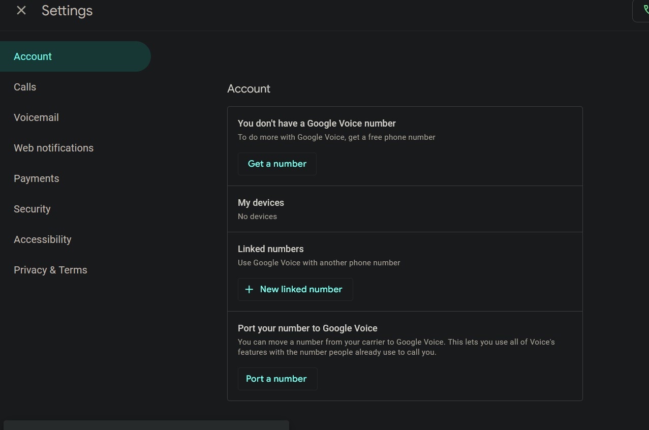Select the My devices heading
649x430 pixels.
point(261,203)
